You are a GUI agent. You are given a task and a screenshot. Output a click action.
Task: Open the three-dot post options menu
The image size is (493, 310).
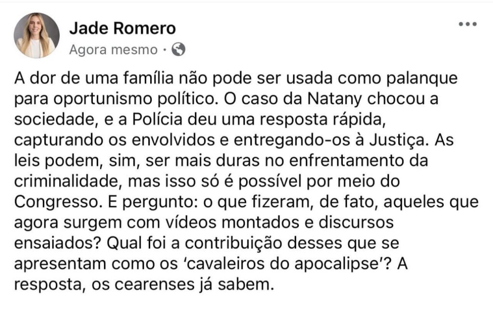[x=467, y=24]
